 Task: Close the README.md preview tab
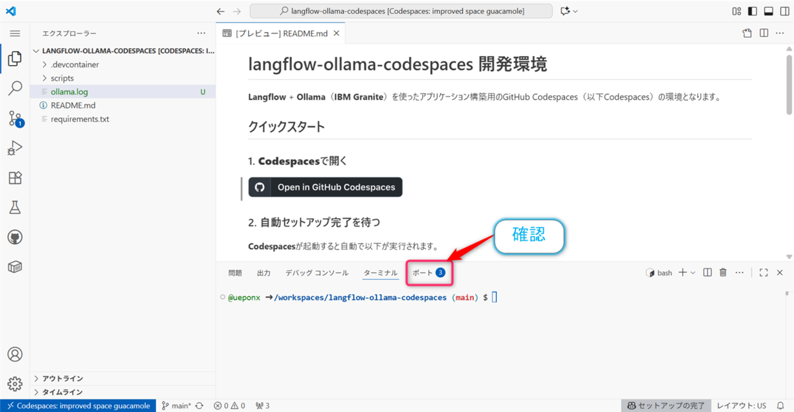(336, 33)
